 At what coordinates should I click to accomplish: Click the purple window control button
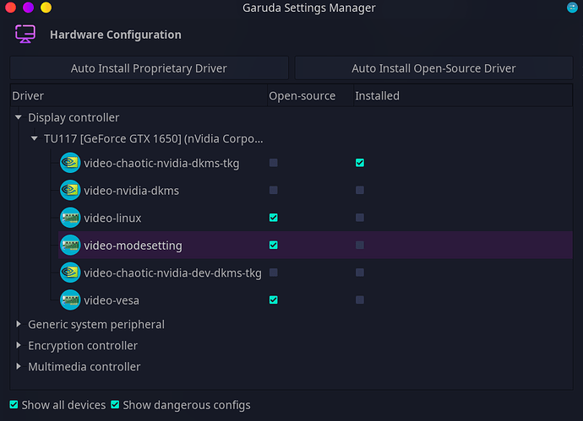[28, 8]
